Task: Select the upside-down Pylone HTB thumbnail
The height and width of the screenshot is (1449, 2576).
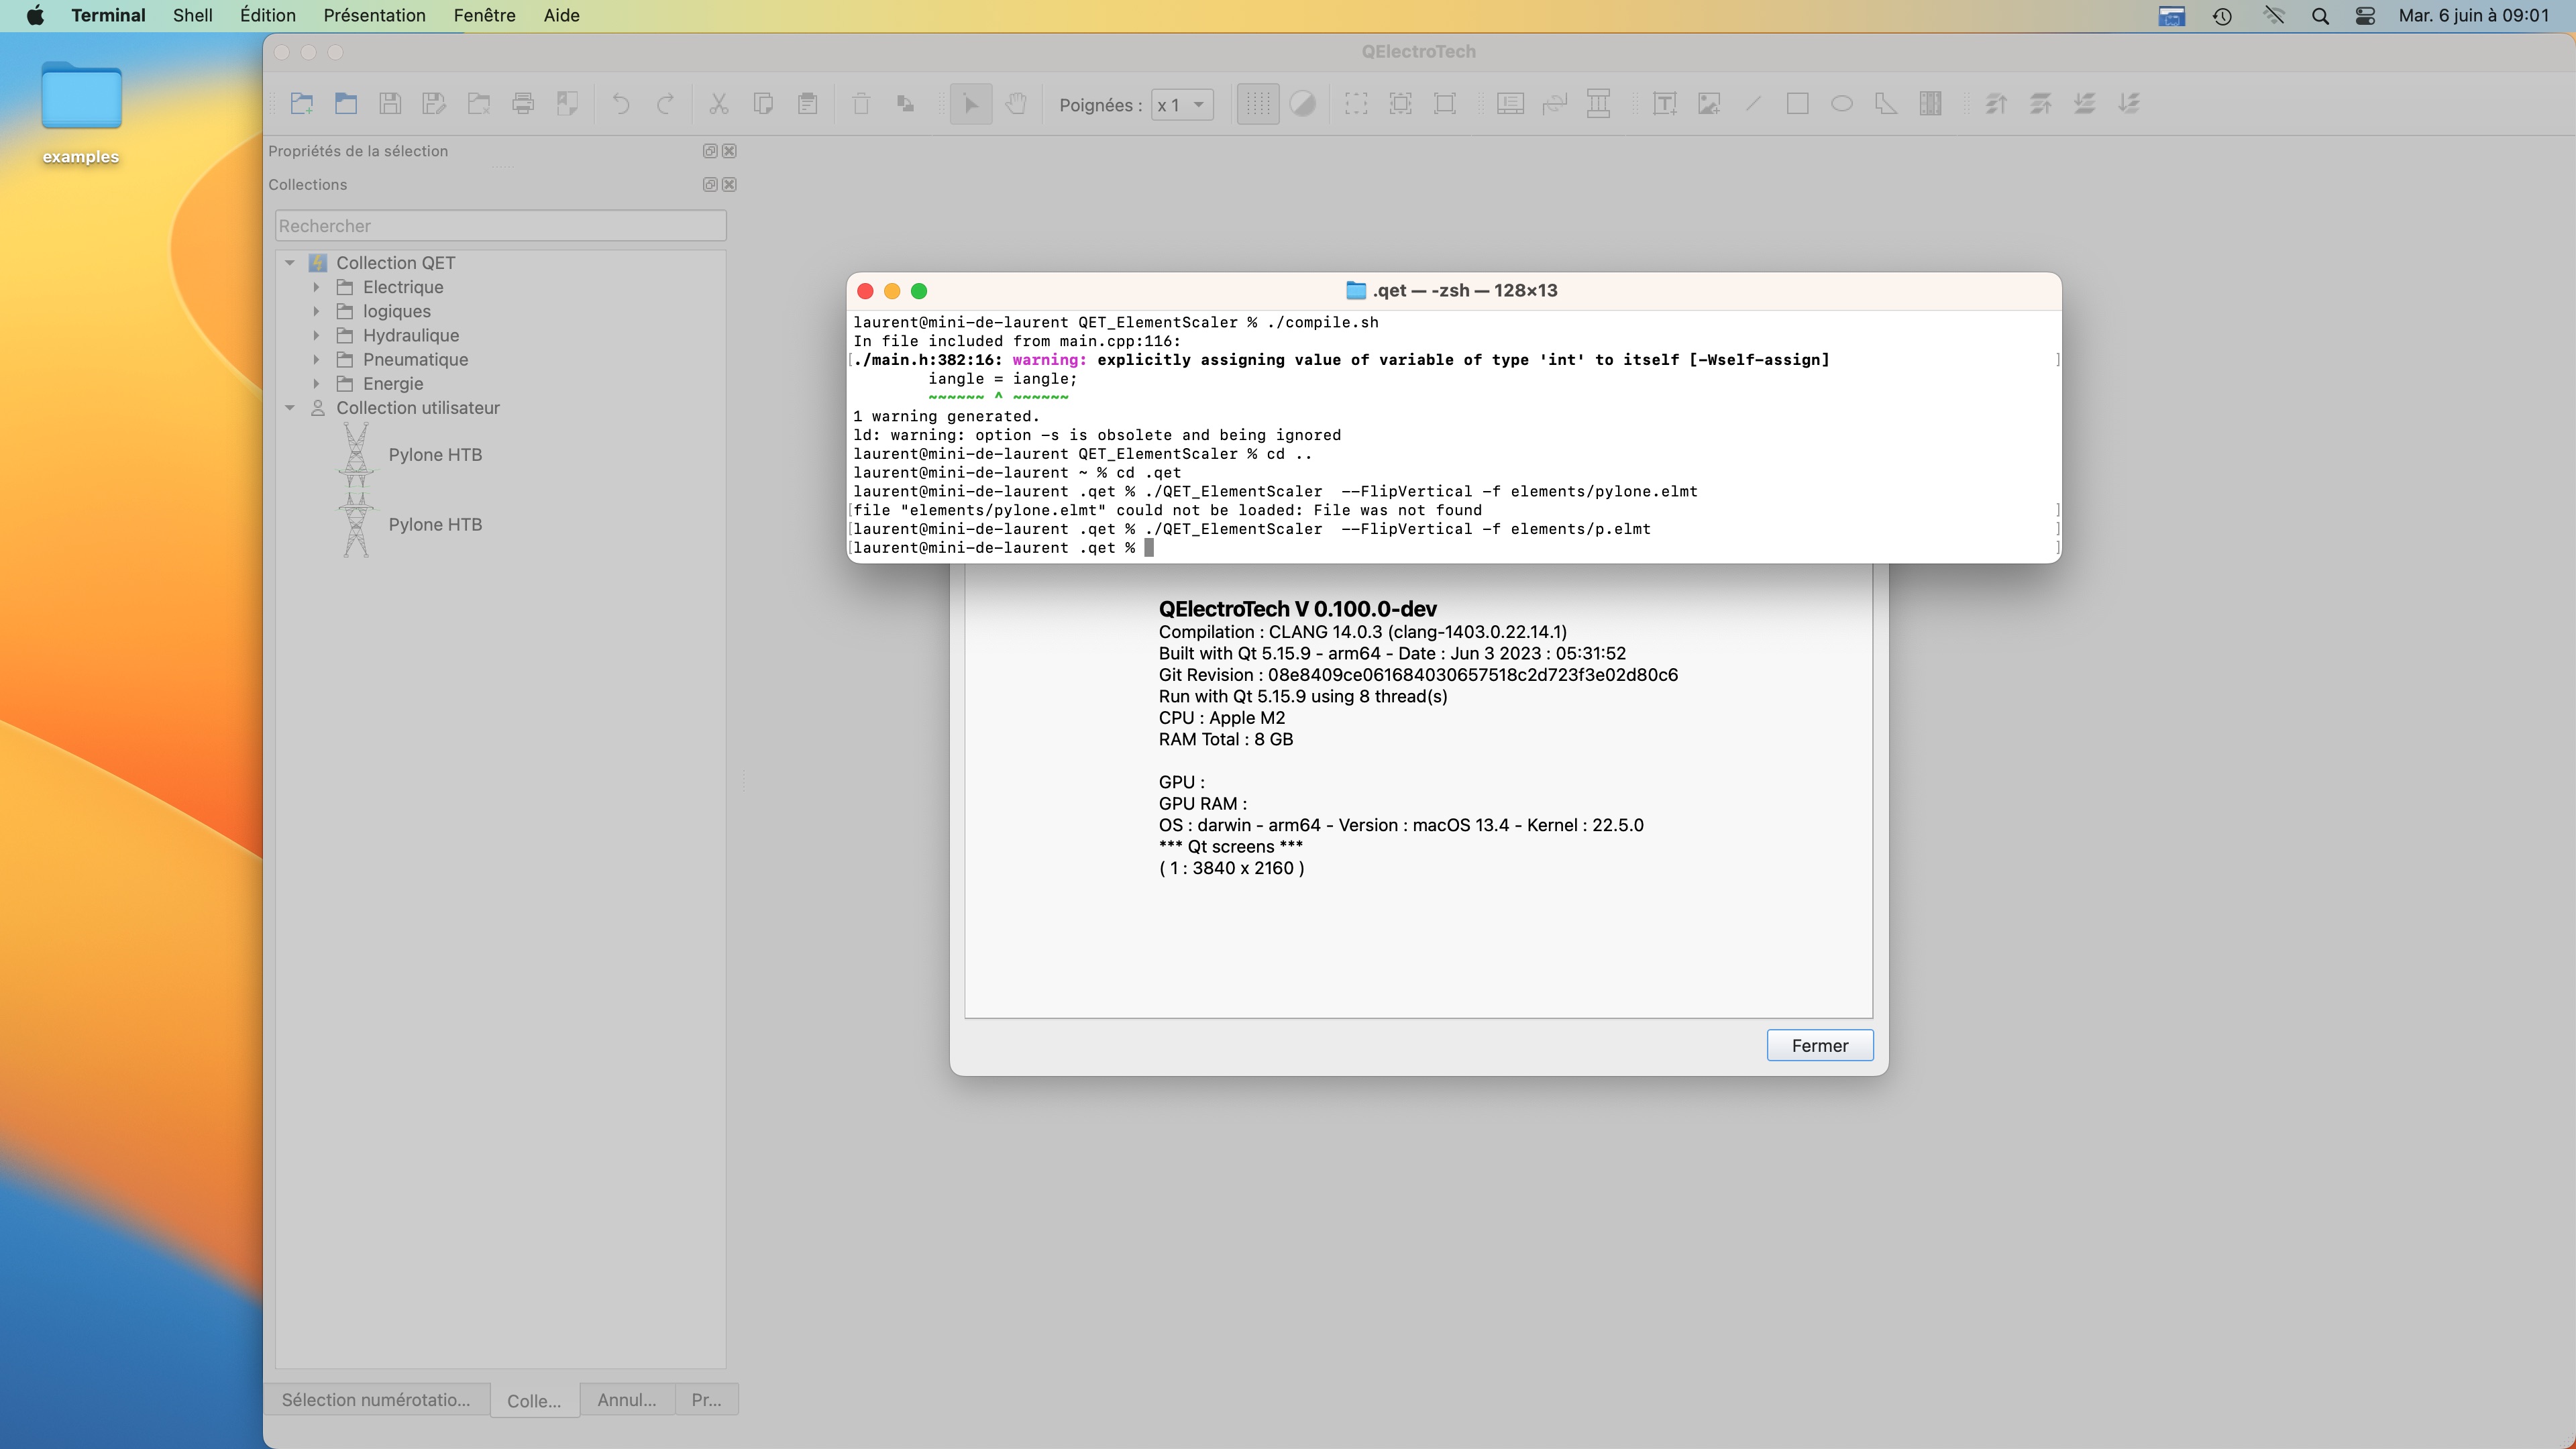Action: pos(356,455)
